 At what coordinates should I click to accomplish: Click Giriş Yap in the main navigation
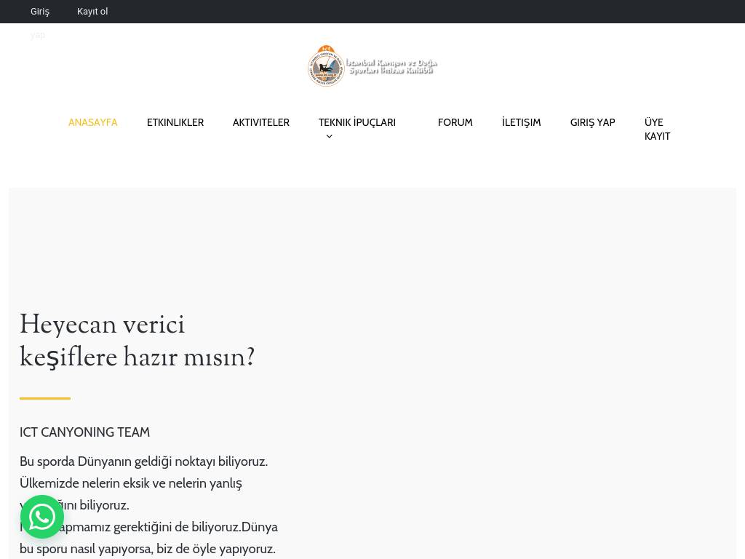point(592,122)
